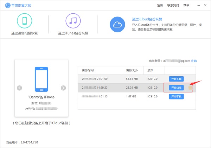211x148 pixels.
Task: Click the 注销 (Log out) link
Action: pos(194,61)
